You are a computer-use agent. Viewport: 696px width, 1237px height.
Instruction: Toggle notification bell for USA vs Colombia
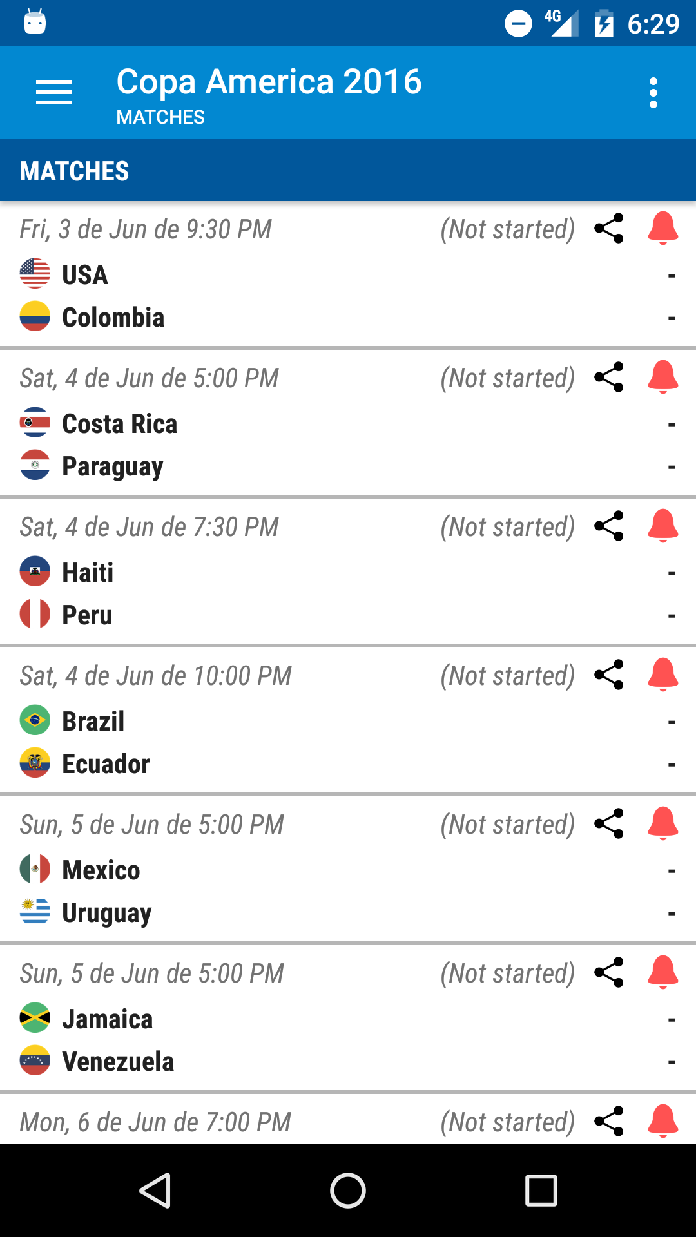click(x=663, y=228)
